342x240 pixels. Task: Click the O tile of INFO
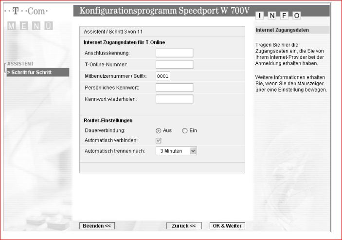(297, 16)
